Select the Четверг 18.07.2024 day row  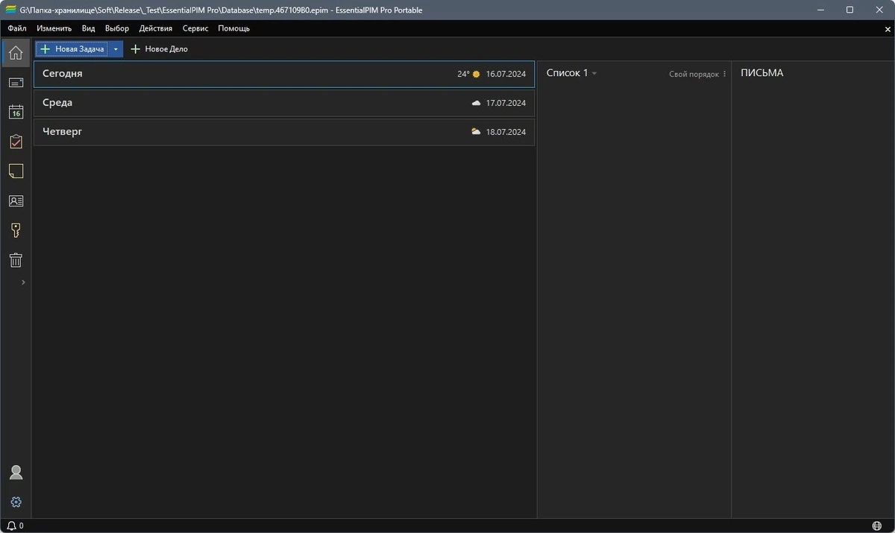coord(284,132)
